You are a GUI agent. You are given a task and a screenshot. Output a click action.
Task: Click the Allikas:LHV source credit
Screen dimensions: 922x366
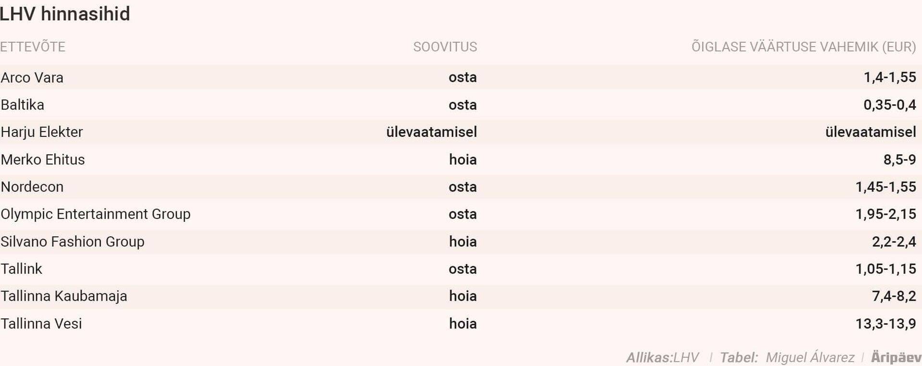click(662, 357)
